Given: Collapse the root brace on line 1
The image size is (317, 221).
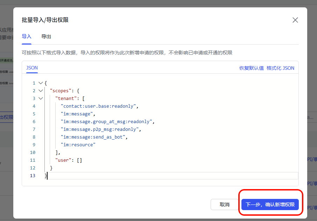Looking at the screenshot, I should coord(41,83).
